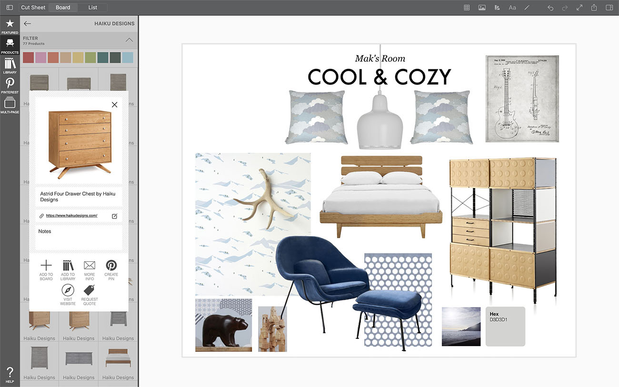The width and height of the screenshot is (619, 387).
Task: Click the Request Quote tag icon
Action: pyautogui.click(x=90, y=290)
